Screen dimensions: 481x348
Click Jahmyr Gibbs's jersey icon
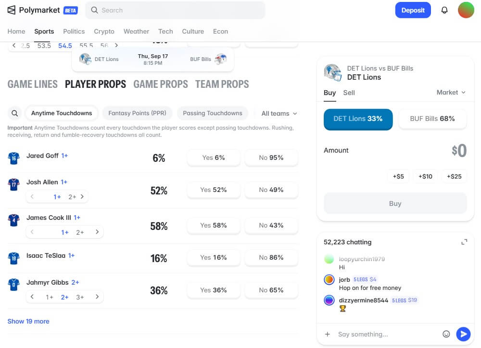tap(14, 285)
